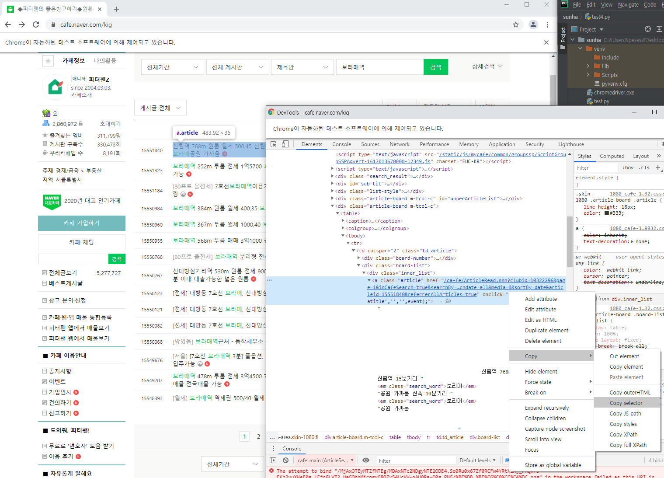Open a new browser tab
664x478 pixels.
pyautogui.click(x=116, y=9)
